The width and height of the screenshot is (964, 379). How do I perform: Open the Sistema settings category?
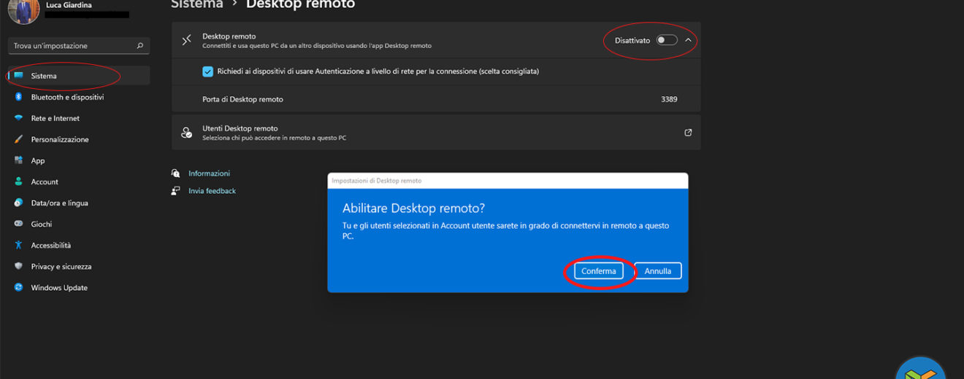pyautogui.click(x=44, y=76)
